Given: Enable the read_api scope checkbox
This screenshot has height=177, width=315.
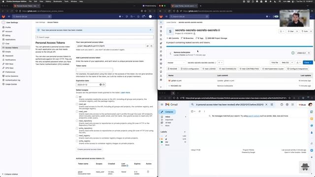Looking at the screenshot, I should coord(77,104).
